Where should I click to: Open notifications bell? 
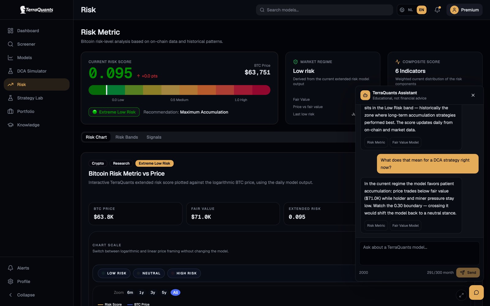[x=437, y=10]
